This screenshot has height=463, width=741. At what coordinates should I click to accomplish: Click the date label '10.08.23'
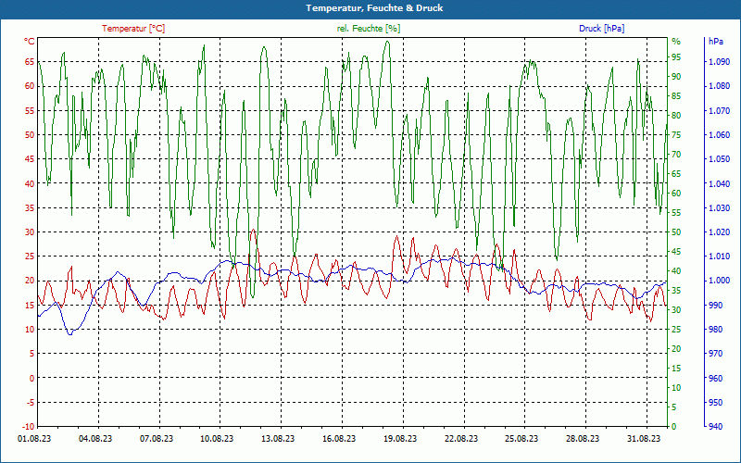217,438
